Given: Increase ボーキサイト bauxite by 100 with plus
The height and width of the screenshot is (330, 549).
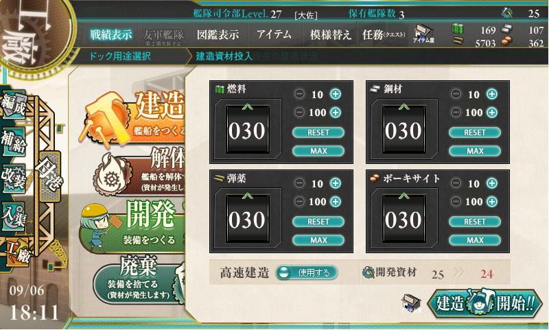Looking at the screenshot, I should pos(492,201).
